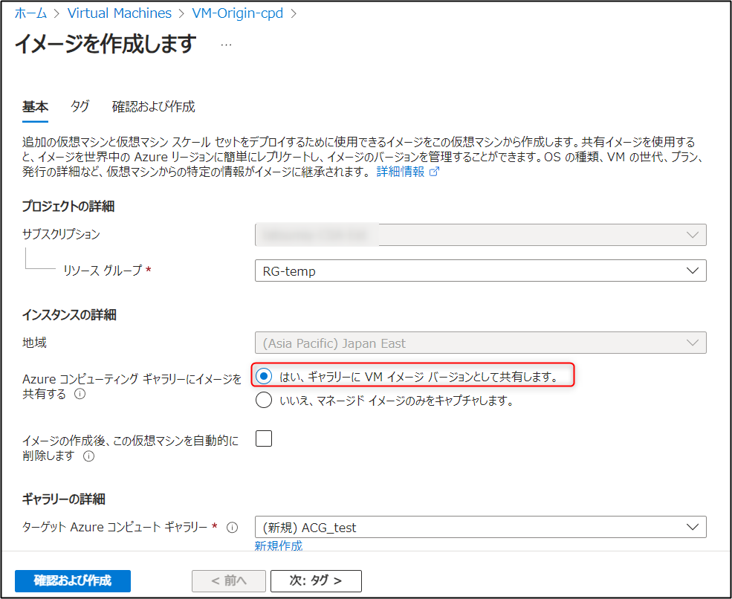Click the リソース グループ field label
Screen dimensions: 732x599
pos(103,271)
